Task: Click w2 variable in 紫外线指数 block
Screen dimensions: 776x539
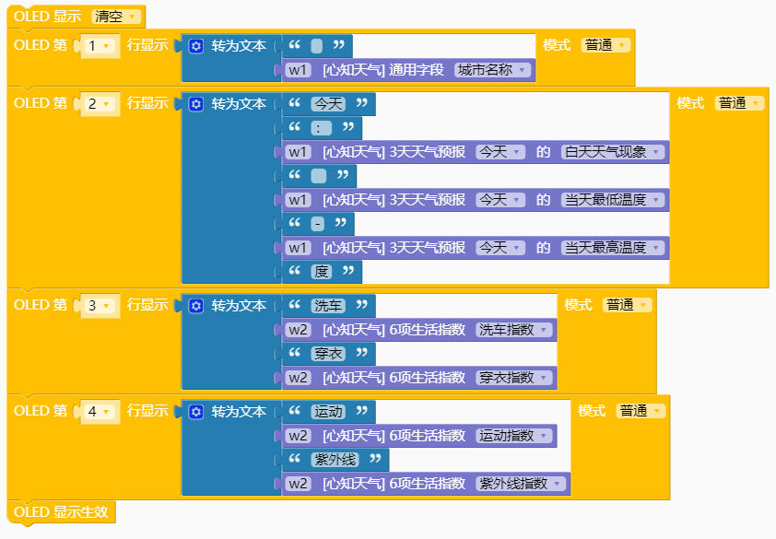Action: [x=298, y=484]
